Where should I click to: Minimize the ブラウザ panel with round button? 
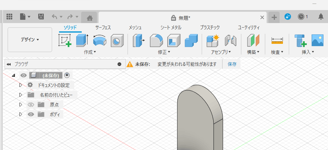[120, 64]
